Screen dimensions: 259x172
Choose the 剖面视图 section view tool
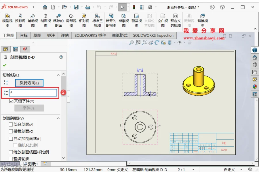click(45, 20)
